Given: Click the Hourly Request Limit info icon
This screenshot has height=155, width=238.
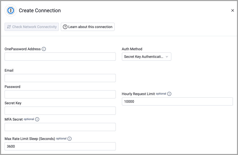Looking at the screenshot, I should pos(169,94).
